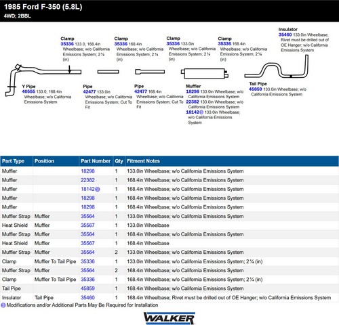The width and height of the screenshot is (339, 325).
Task: Open 18298 in the 133.0in Muffler table row
Action: [87, 171]
